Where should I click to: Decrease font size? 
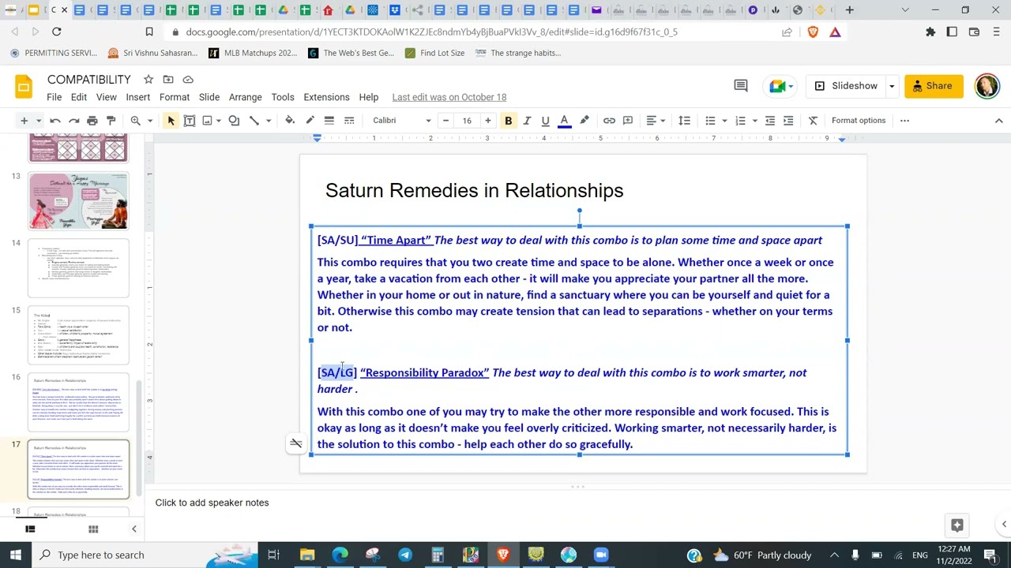[445, 121]
